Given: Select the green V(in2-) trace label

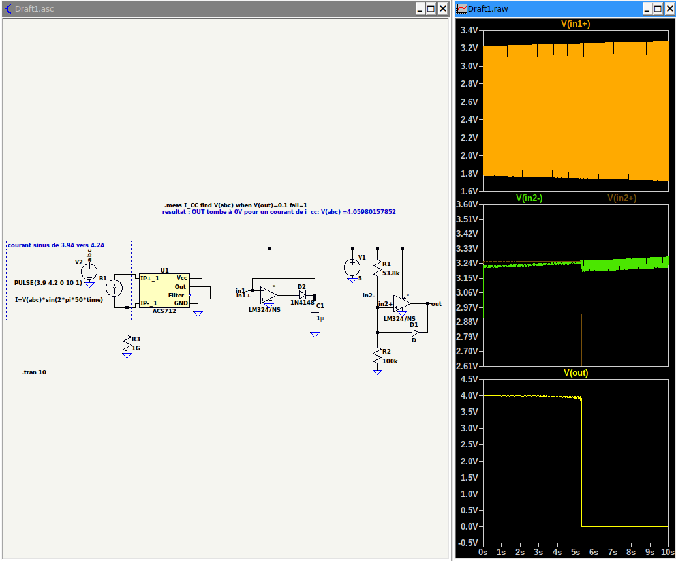Looking at the screenshot, I should click(529, 198).
